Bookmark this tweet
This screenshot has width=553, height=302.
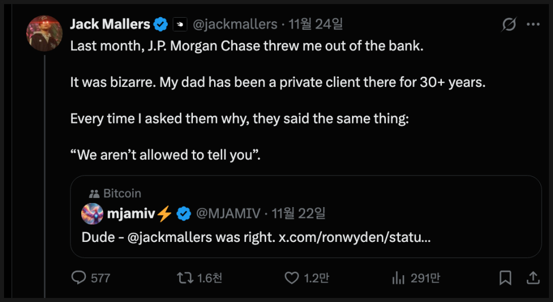(x=505, y=278)
